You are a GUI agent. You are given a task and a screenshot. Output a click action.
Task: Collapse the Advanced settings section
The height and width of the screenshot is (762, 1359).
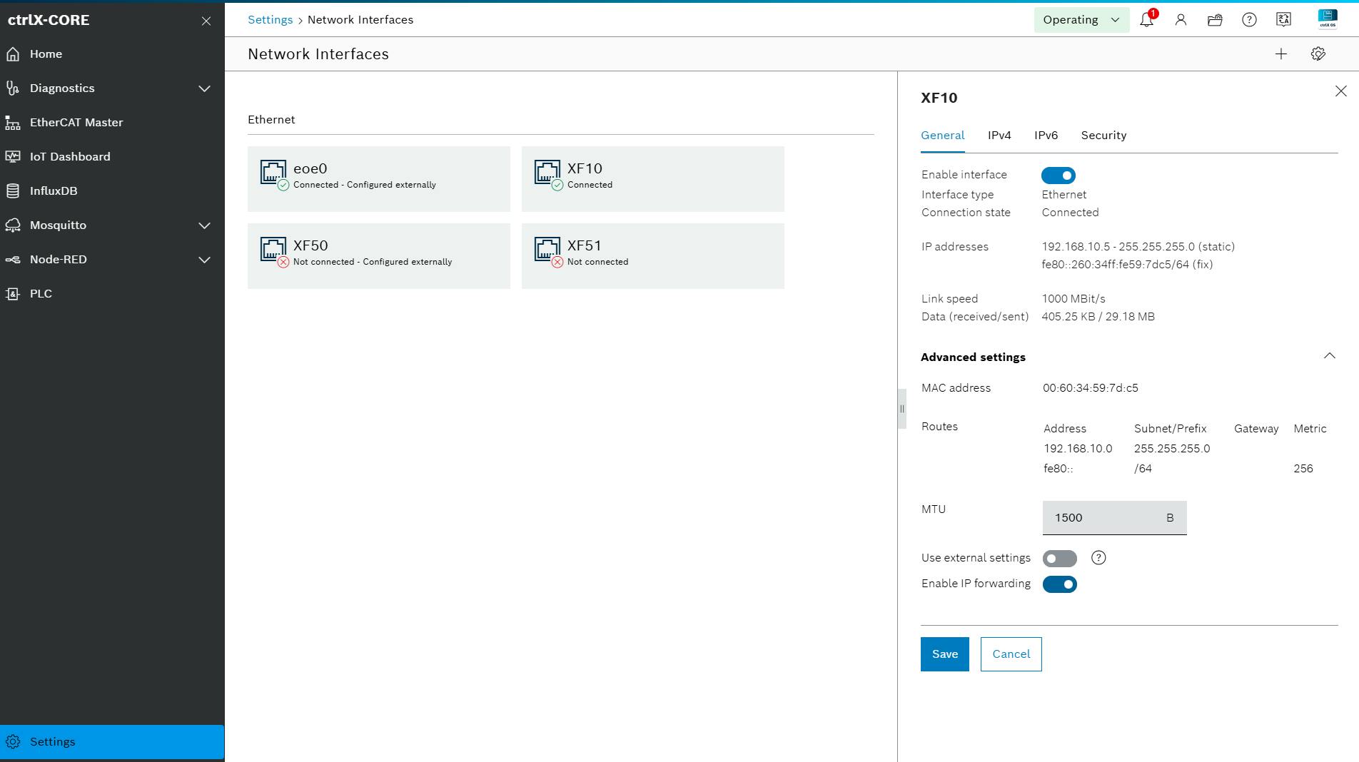click(1329, 356)
